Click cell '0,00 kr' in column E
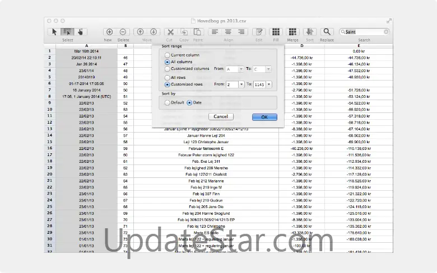 (359, 51)
